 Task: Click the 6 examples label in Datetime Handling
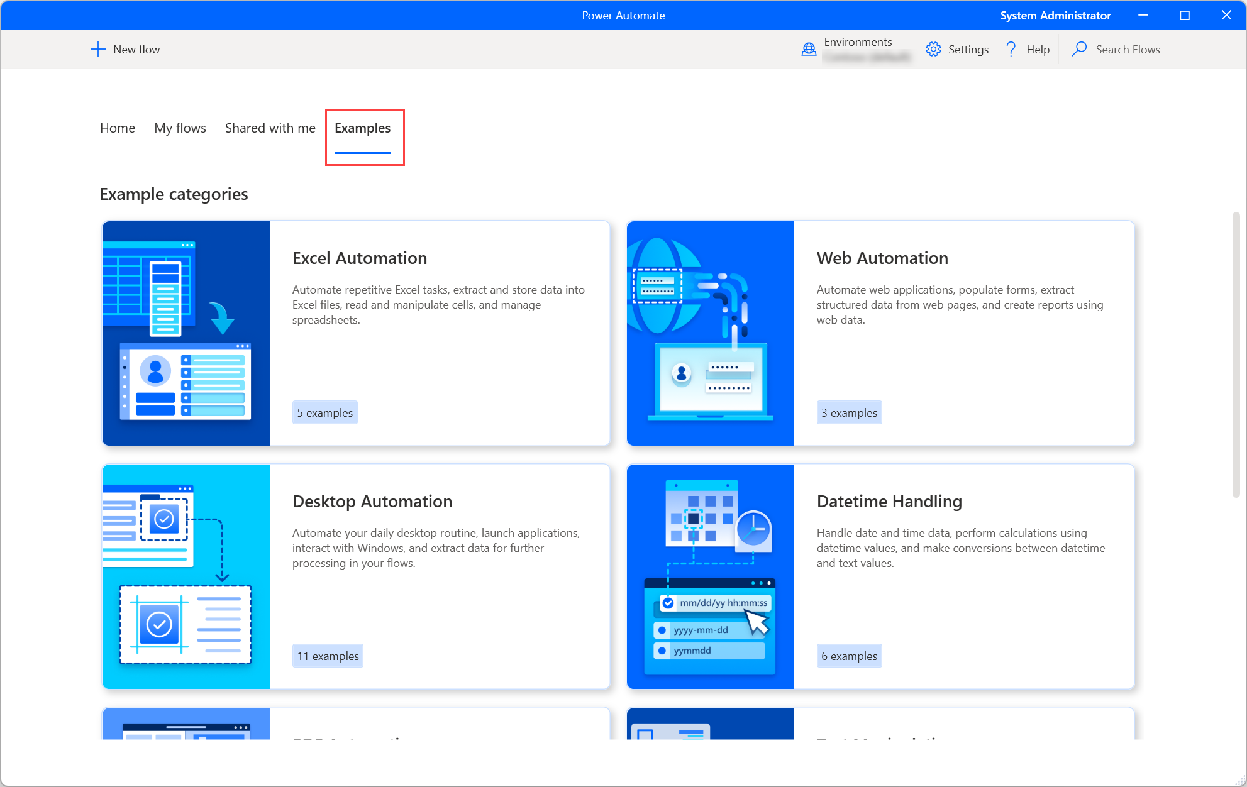[848, 656]
